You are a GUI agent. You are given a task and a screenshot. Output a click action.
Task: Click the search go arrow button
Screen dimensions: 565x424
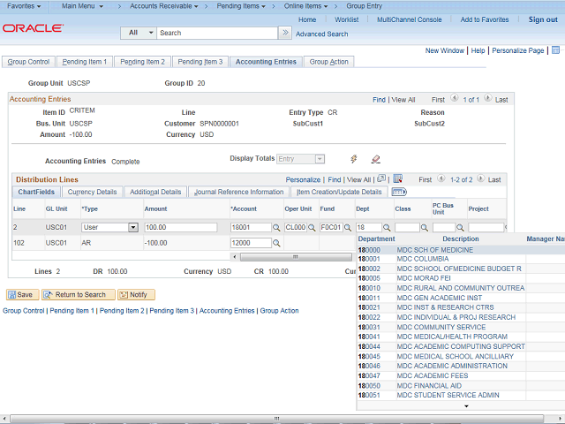(284, 33)
